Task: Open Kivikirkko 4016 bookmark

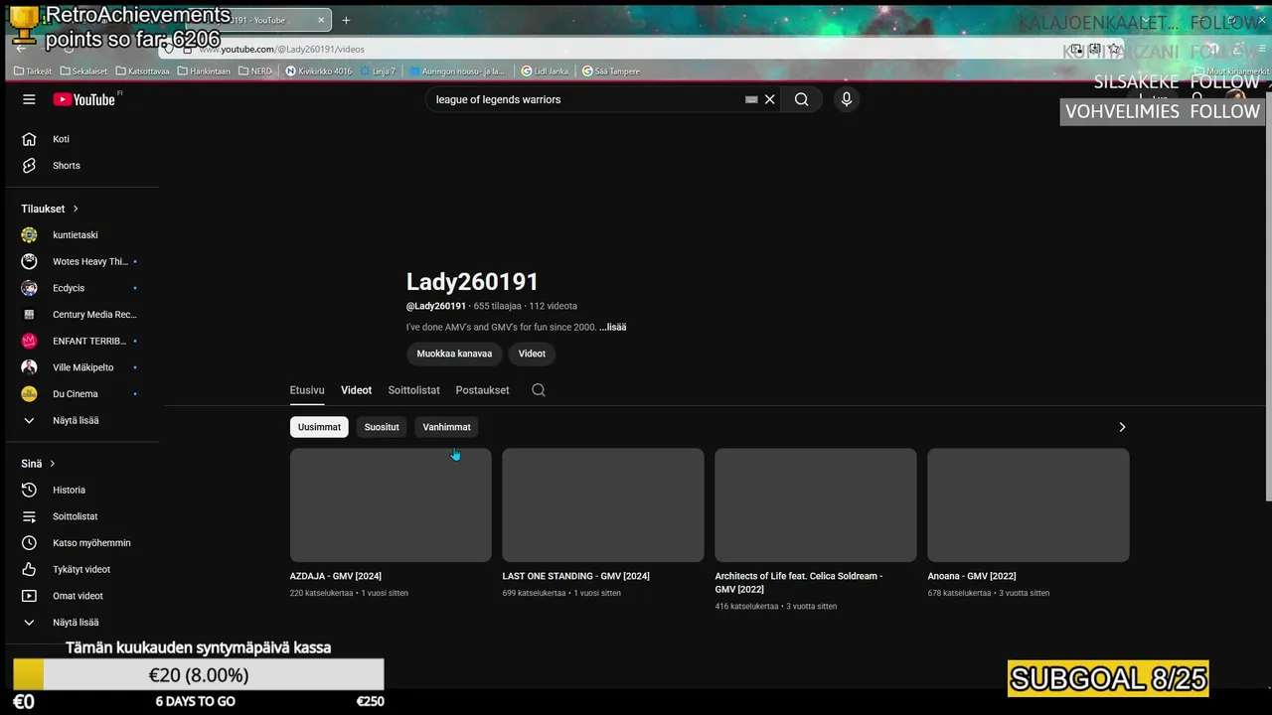Action: tap(318, 71)
